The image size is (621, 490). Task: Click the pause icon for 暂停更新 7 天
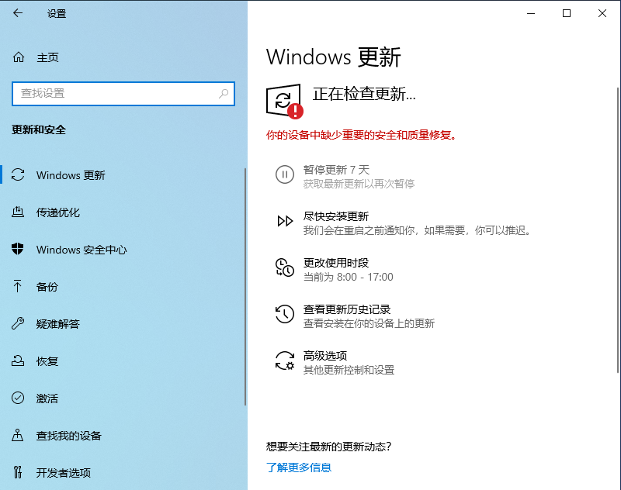tap(285, 174)
